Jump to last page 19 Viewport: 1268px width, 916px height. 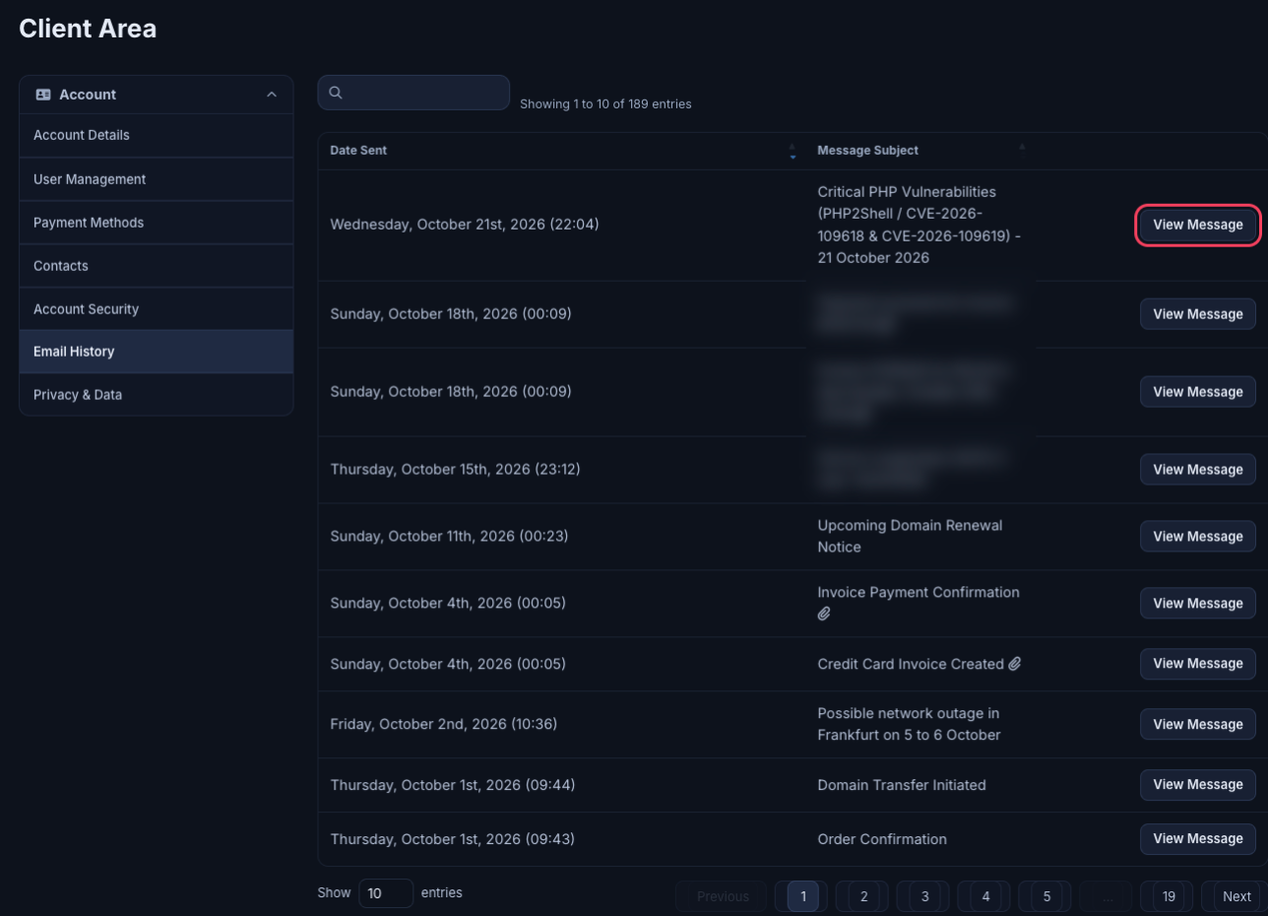[x=1169, y=896]
